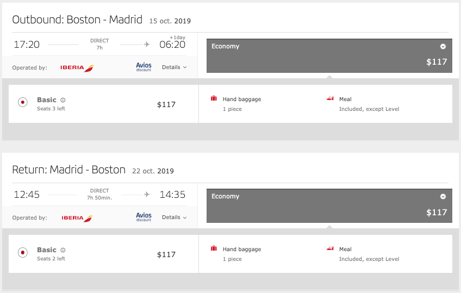Click the outbound hand baggage suitcase icon
The height and width of the screenshot is (293, 461).
tap(214, 99)
